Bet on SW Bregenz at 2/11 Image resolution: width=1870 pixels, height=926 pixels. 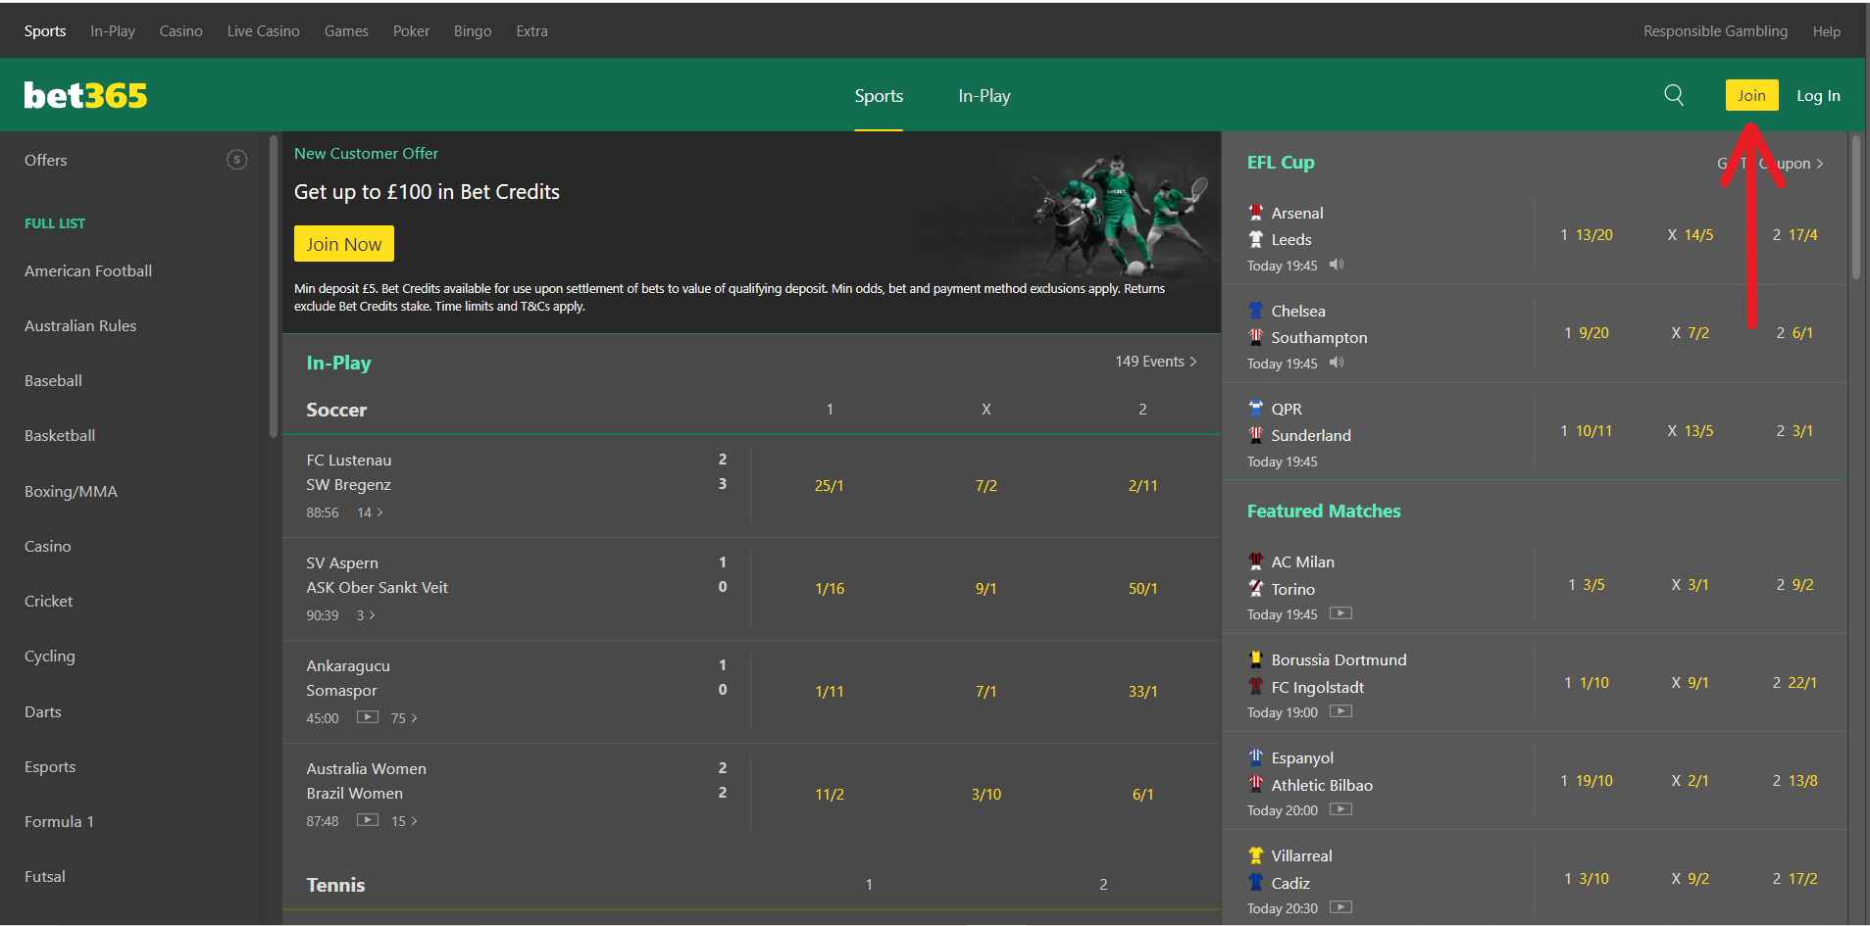point(1143,486)
